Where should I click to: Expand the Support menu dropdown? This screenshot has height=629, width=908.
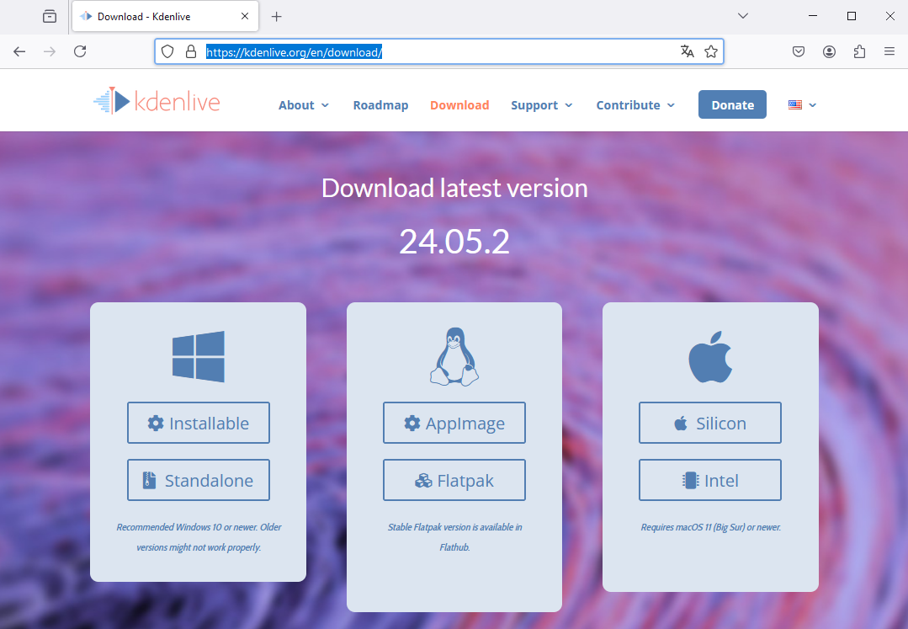pyautogui.click(x=569, y=105)
